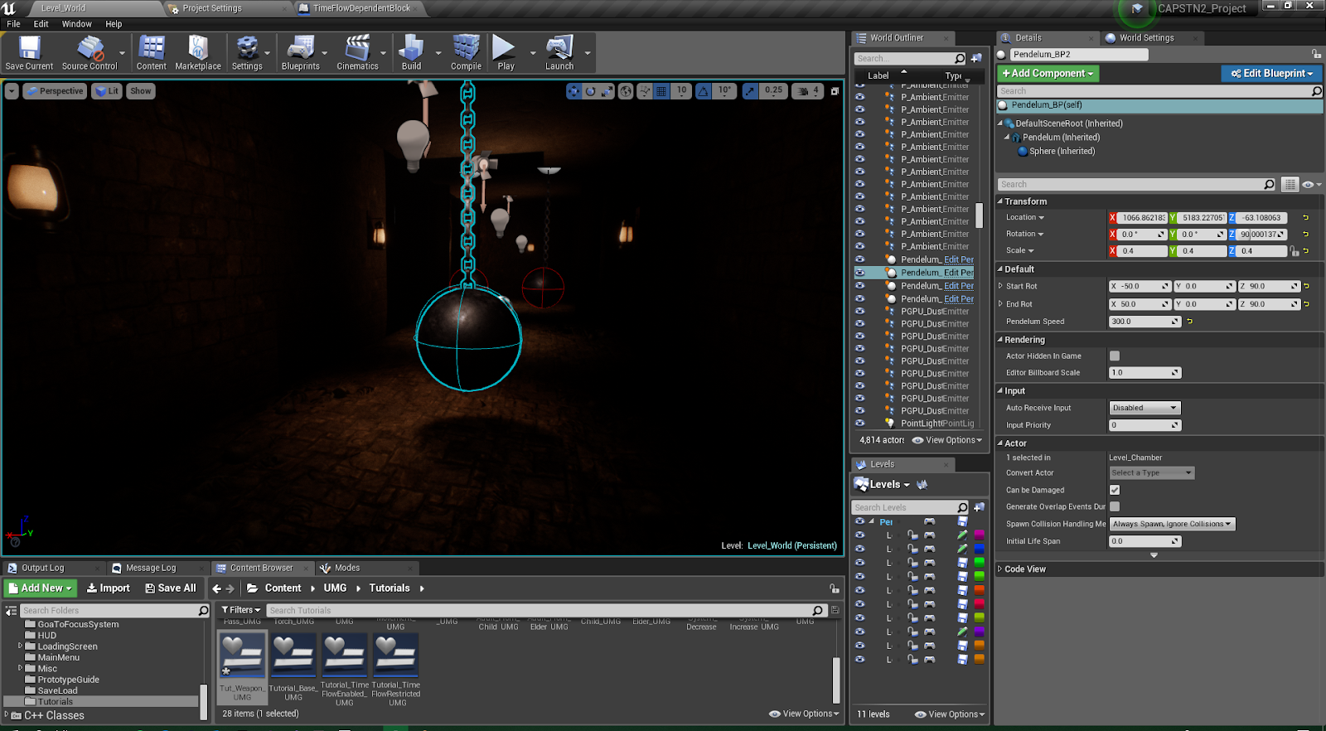Uncheck the Can be Damaged checkbox
This screenshot has width=1326, height=731.
1115,490
